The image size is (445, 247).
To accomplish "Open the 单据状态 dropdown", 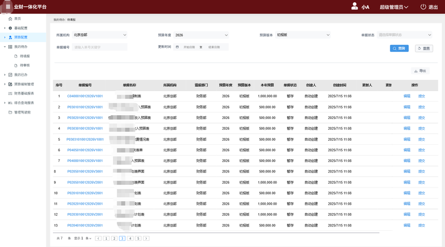I will tap(404, 35).
